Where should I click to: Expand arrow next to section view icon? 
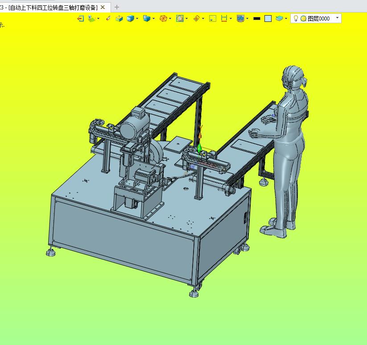(186, 18)
